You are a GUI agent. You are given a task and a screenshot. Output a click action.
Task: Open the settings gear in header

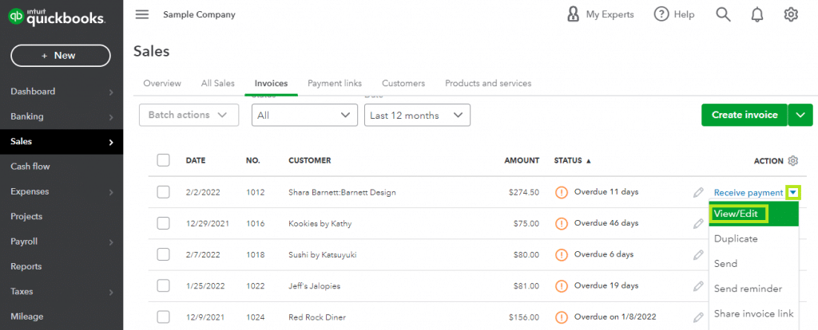pos(791,14)
